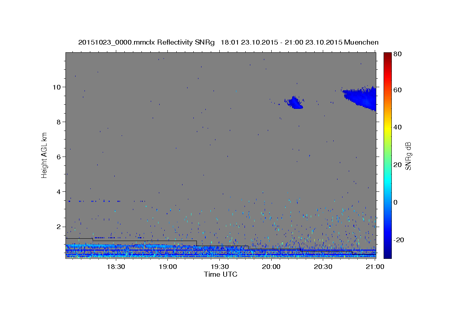This screenshot has width=465, height=310.
Task: Click the colorbar value -20
Action: point(399,240)
